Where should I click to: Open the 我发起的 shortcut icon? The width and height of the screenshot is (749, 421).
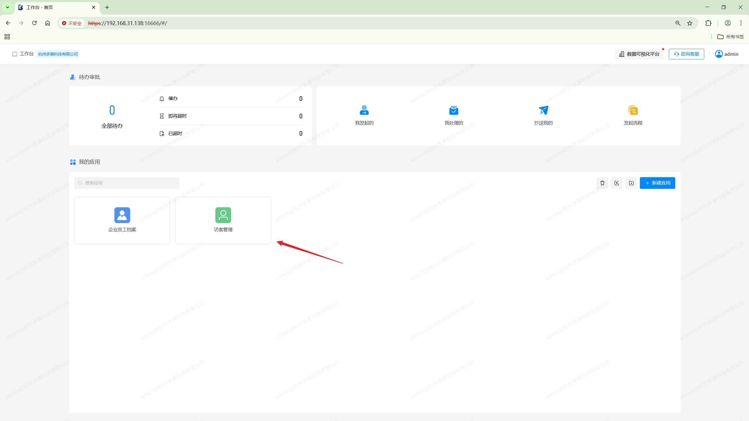(364, 110)
